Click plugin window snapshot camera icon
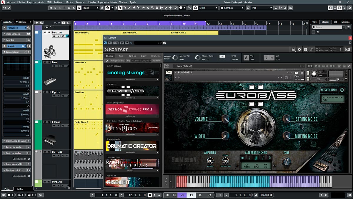 [x=165, y=43]
